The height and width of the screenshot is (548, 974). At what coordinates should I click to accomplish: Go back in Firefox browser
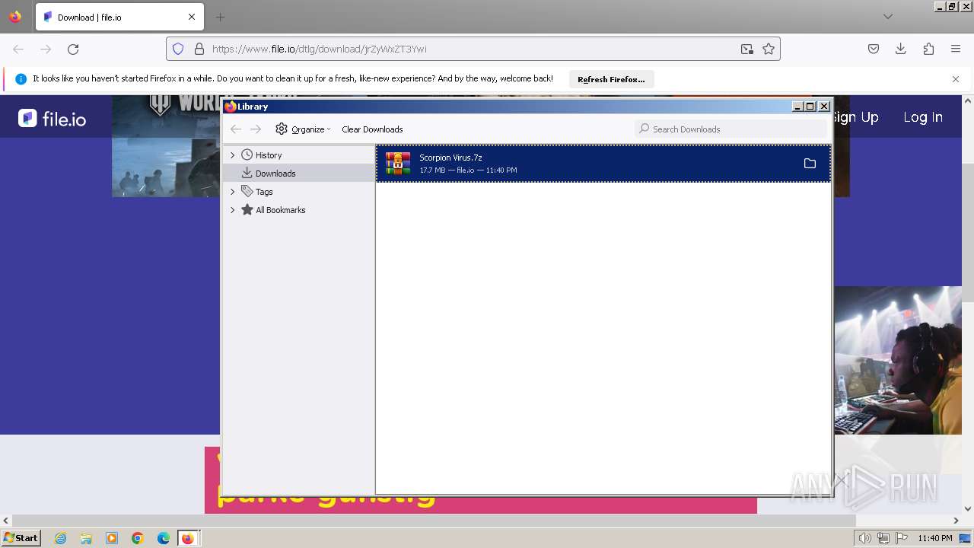coord(18,49)
